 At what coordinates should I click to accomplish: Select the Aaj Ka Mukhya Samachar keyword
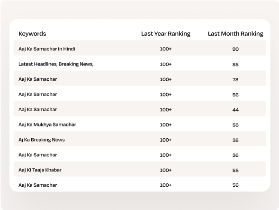tap(47, 124)
